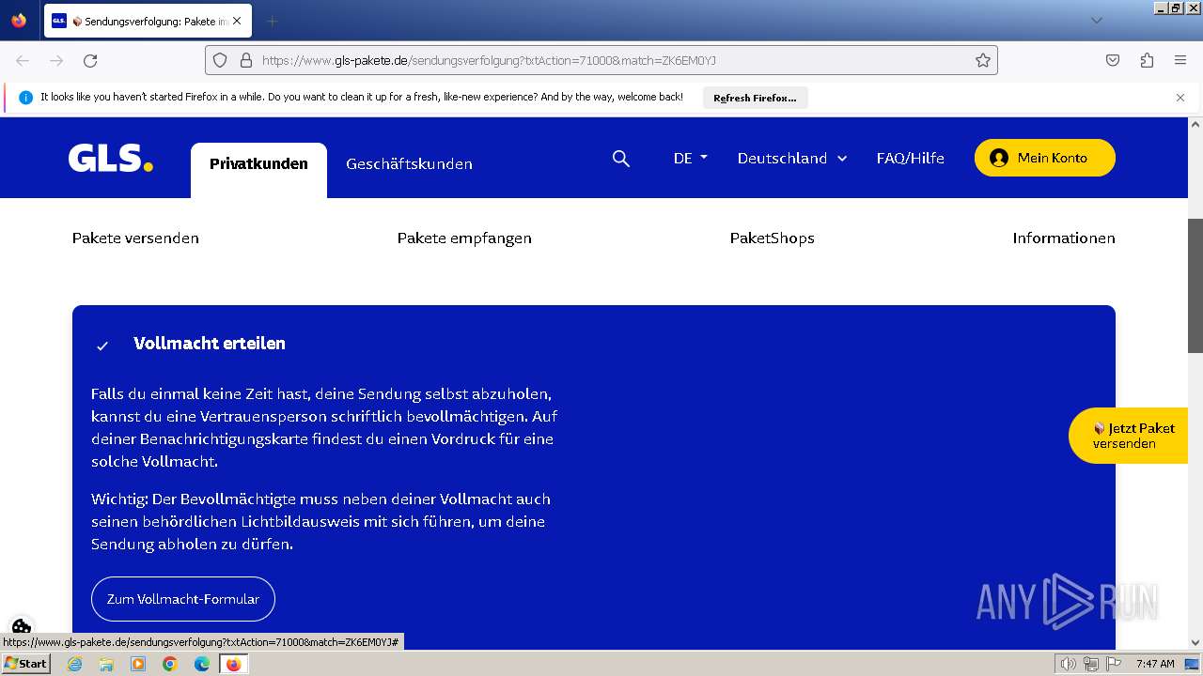Switch to Privatkunden tab
This screenshot has width=1203, height=676.
pos(258,169)
